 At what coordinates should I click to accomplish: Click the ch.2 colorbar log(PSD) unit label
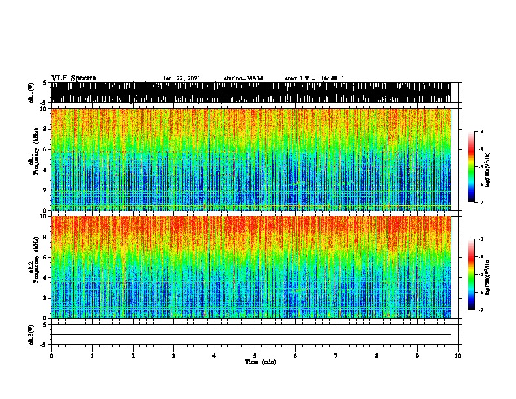pos(487,277)
